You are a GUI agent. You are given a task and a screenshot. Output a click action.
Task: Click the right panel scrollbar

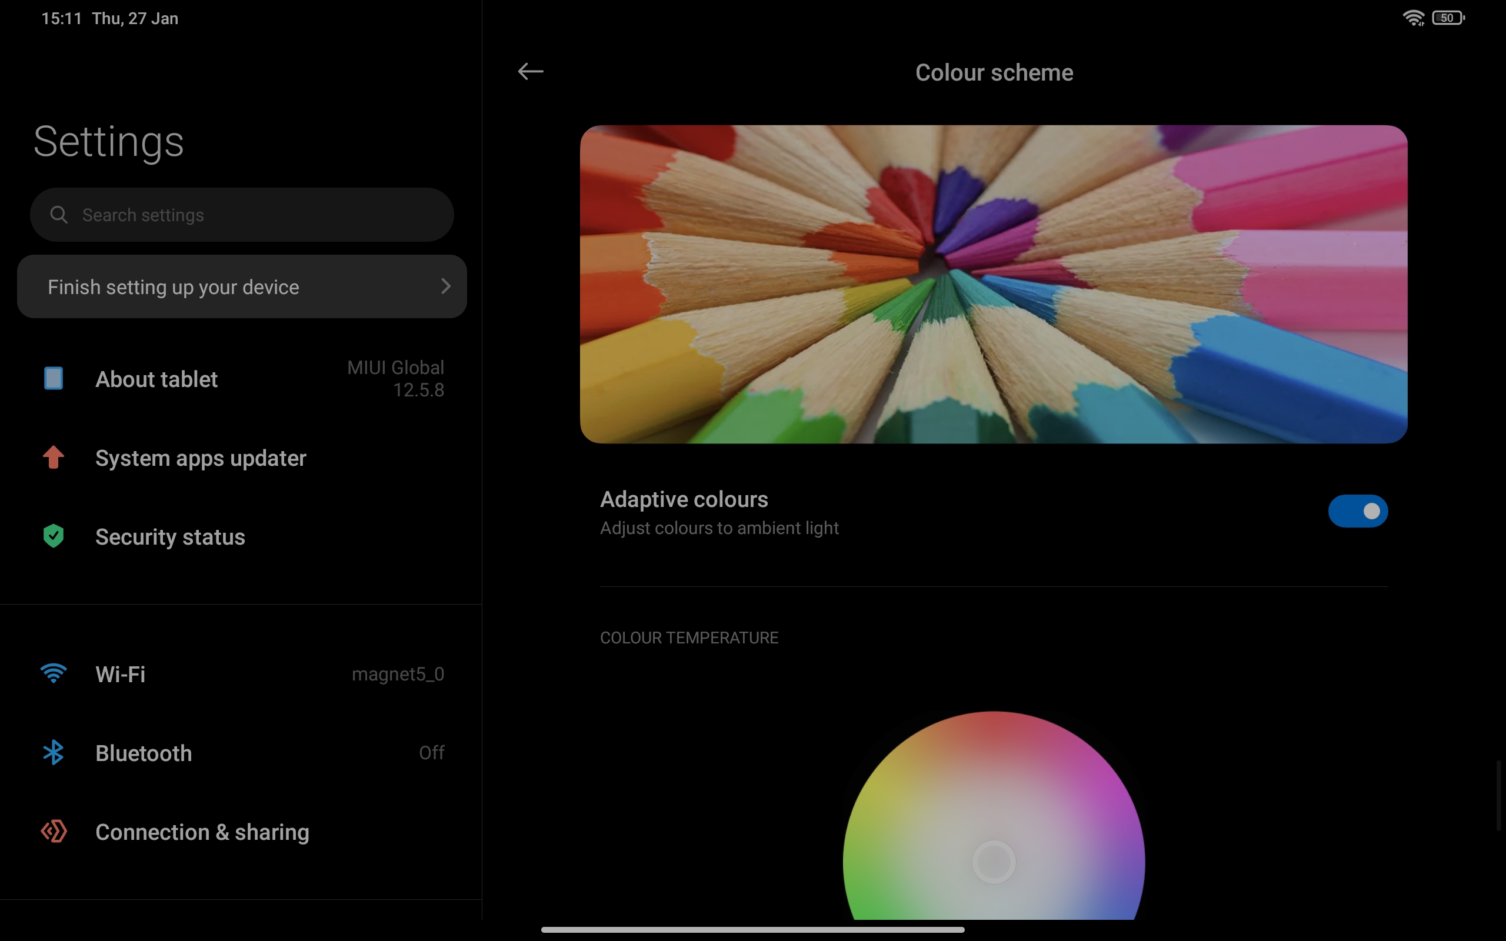[x=1498, y=795]
